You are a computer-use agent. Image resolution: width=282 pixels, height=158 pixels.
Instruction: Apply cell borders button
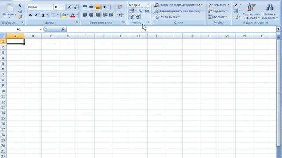(x=53, y=15)
